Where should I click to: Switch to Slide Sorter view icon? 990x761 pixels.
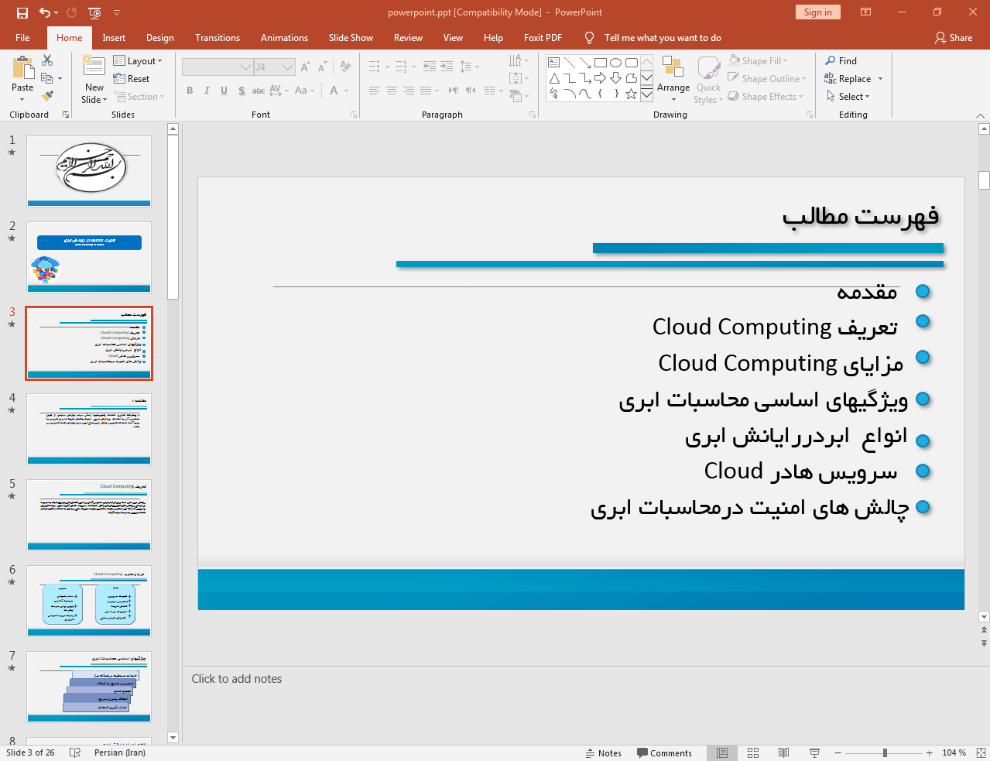point(752,752)
